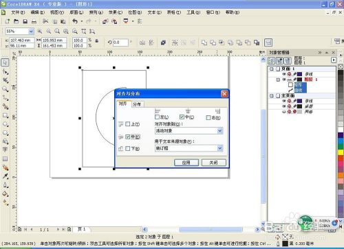Select the Zoom tool in the toolbox

(5, 89)
